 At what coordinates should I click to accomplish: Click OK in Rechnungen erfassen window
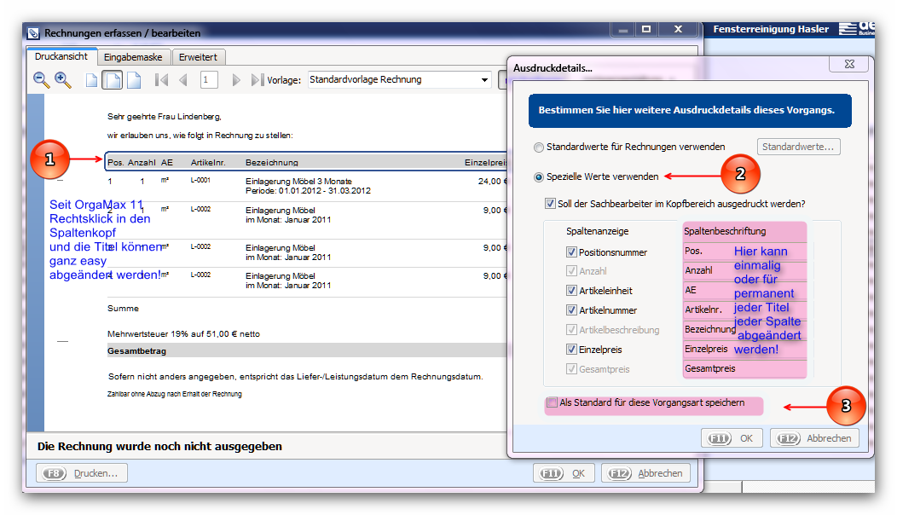tap(564, 473)
